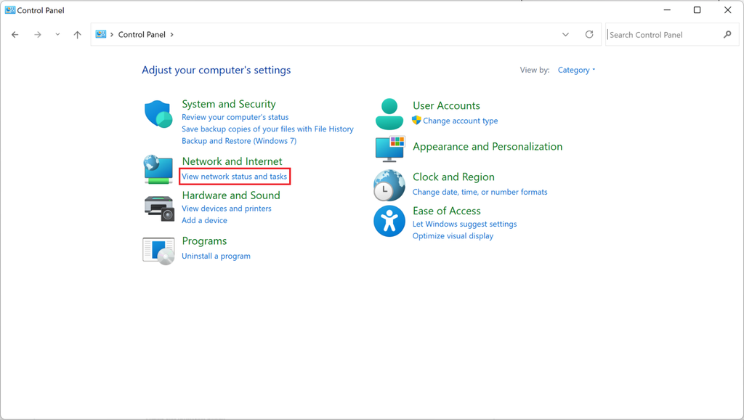Open Uninstall a program
The image size is (744, 420).
(216, 256)
